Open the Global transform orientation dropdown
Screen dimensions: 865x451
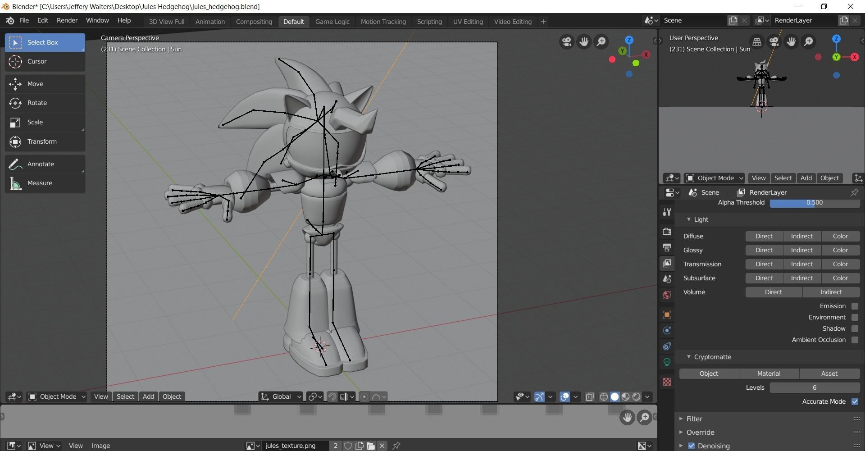(280, 396)
